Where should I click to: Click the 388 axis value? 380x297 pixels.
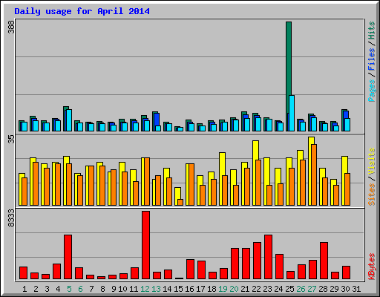click(12, 27)
